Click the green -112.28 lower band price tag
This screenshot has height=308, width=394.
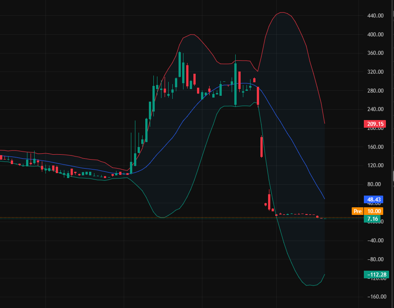click(x=376, y=275)
